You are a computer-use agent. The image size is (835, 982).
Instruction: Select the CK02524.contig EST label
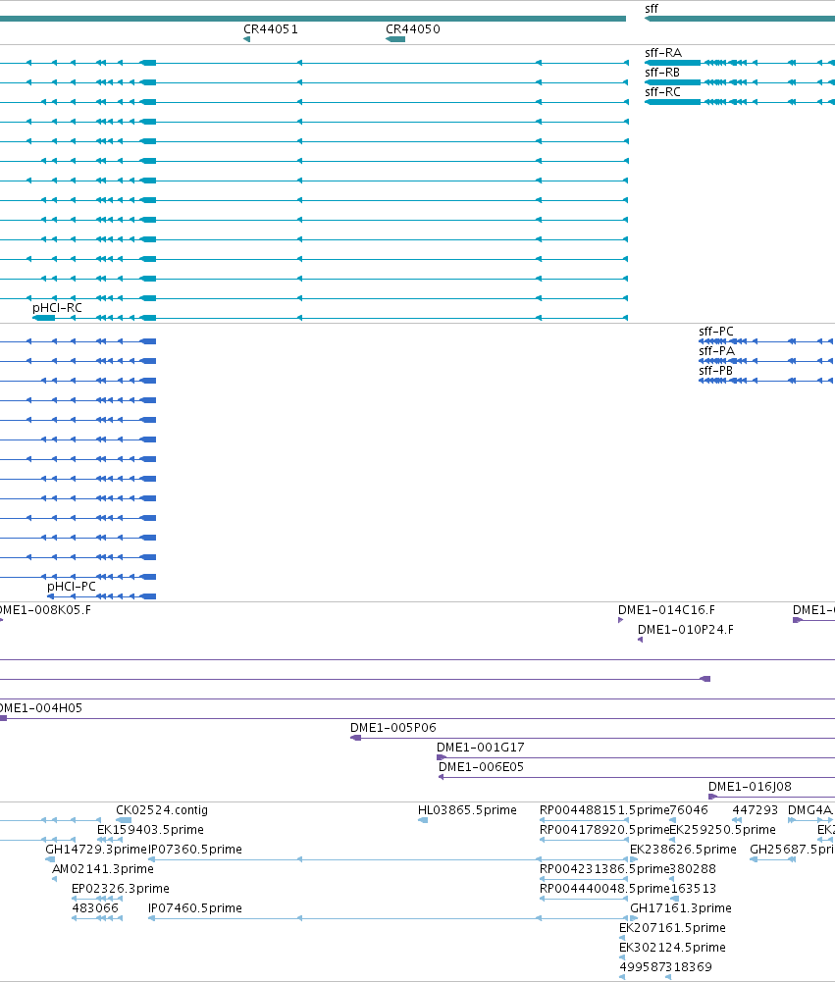[162, 810]
